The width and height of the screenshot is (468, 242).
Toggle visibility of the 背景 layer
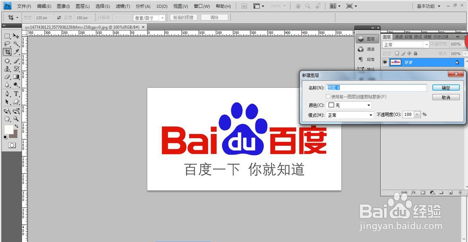pyautogui.click(x=385, y=62)
